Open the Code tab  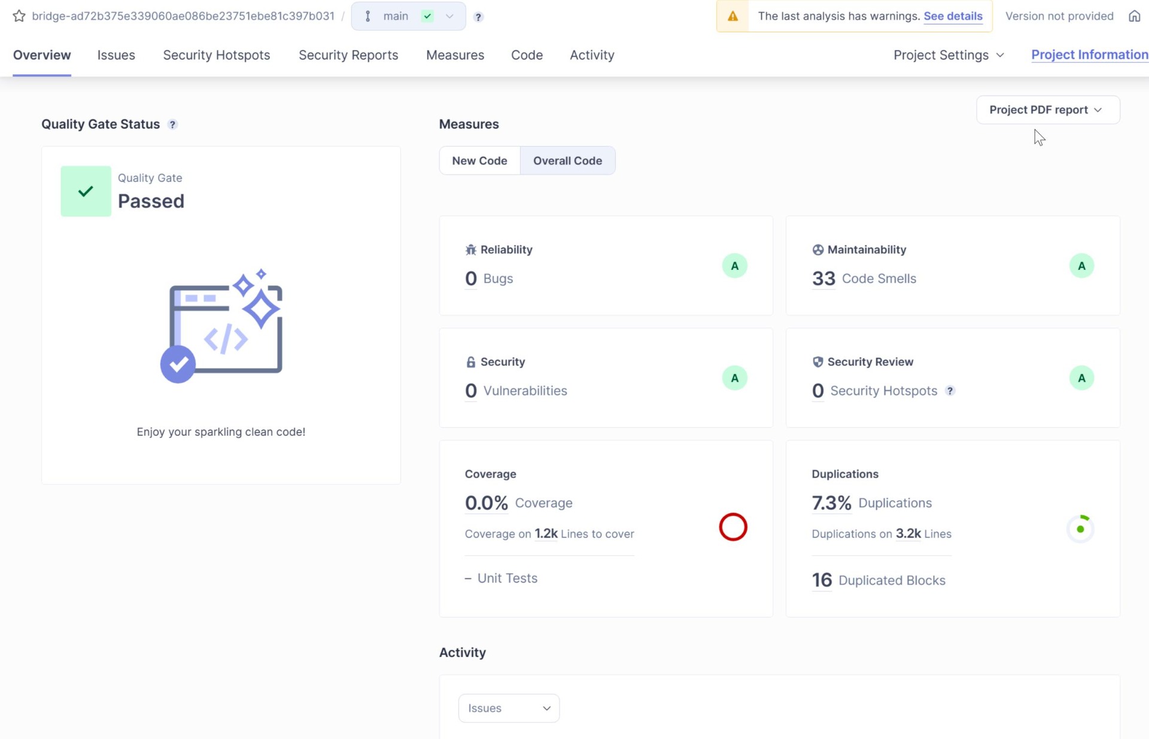(x=527, y=55)
